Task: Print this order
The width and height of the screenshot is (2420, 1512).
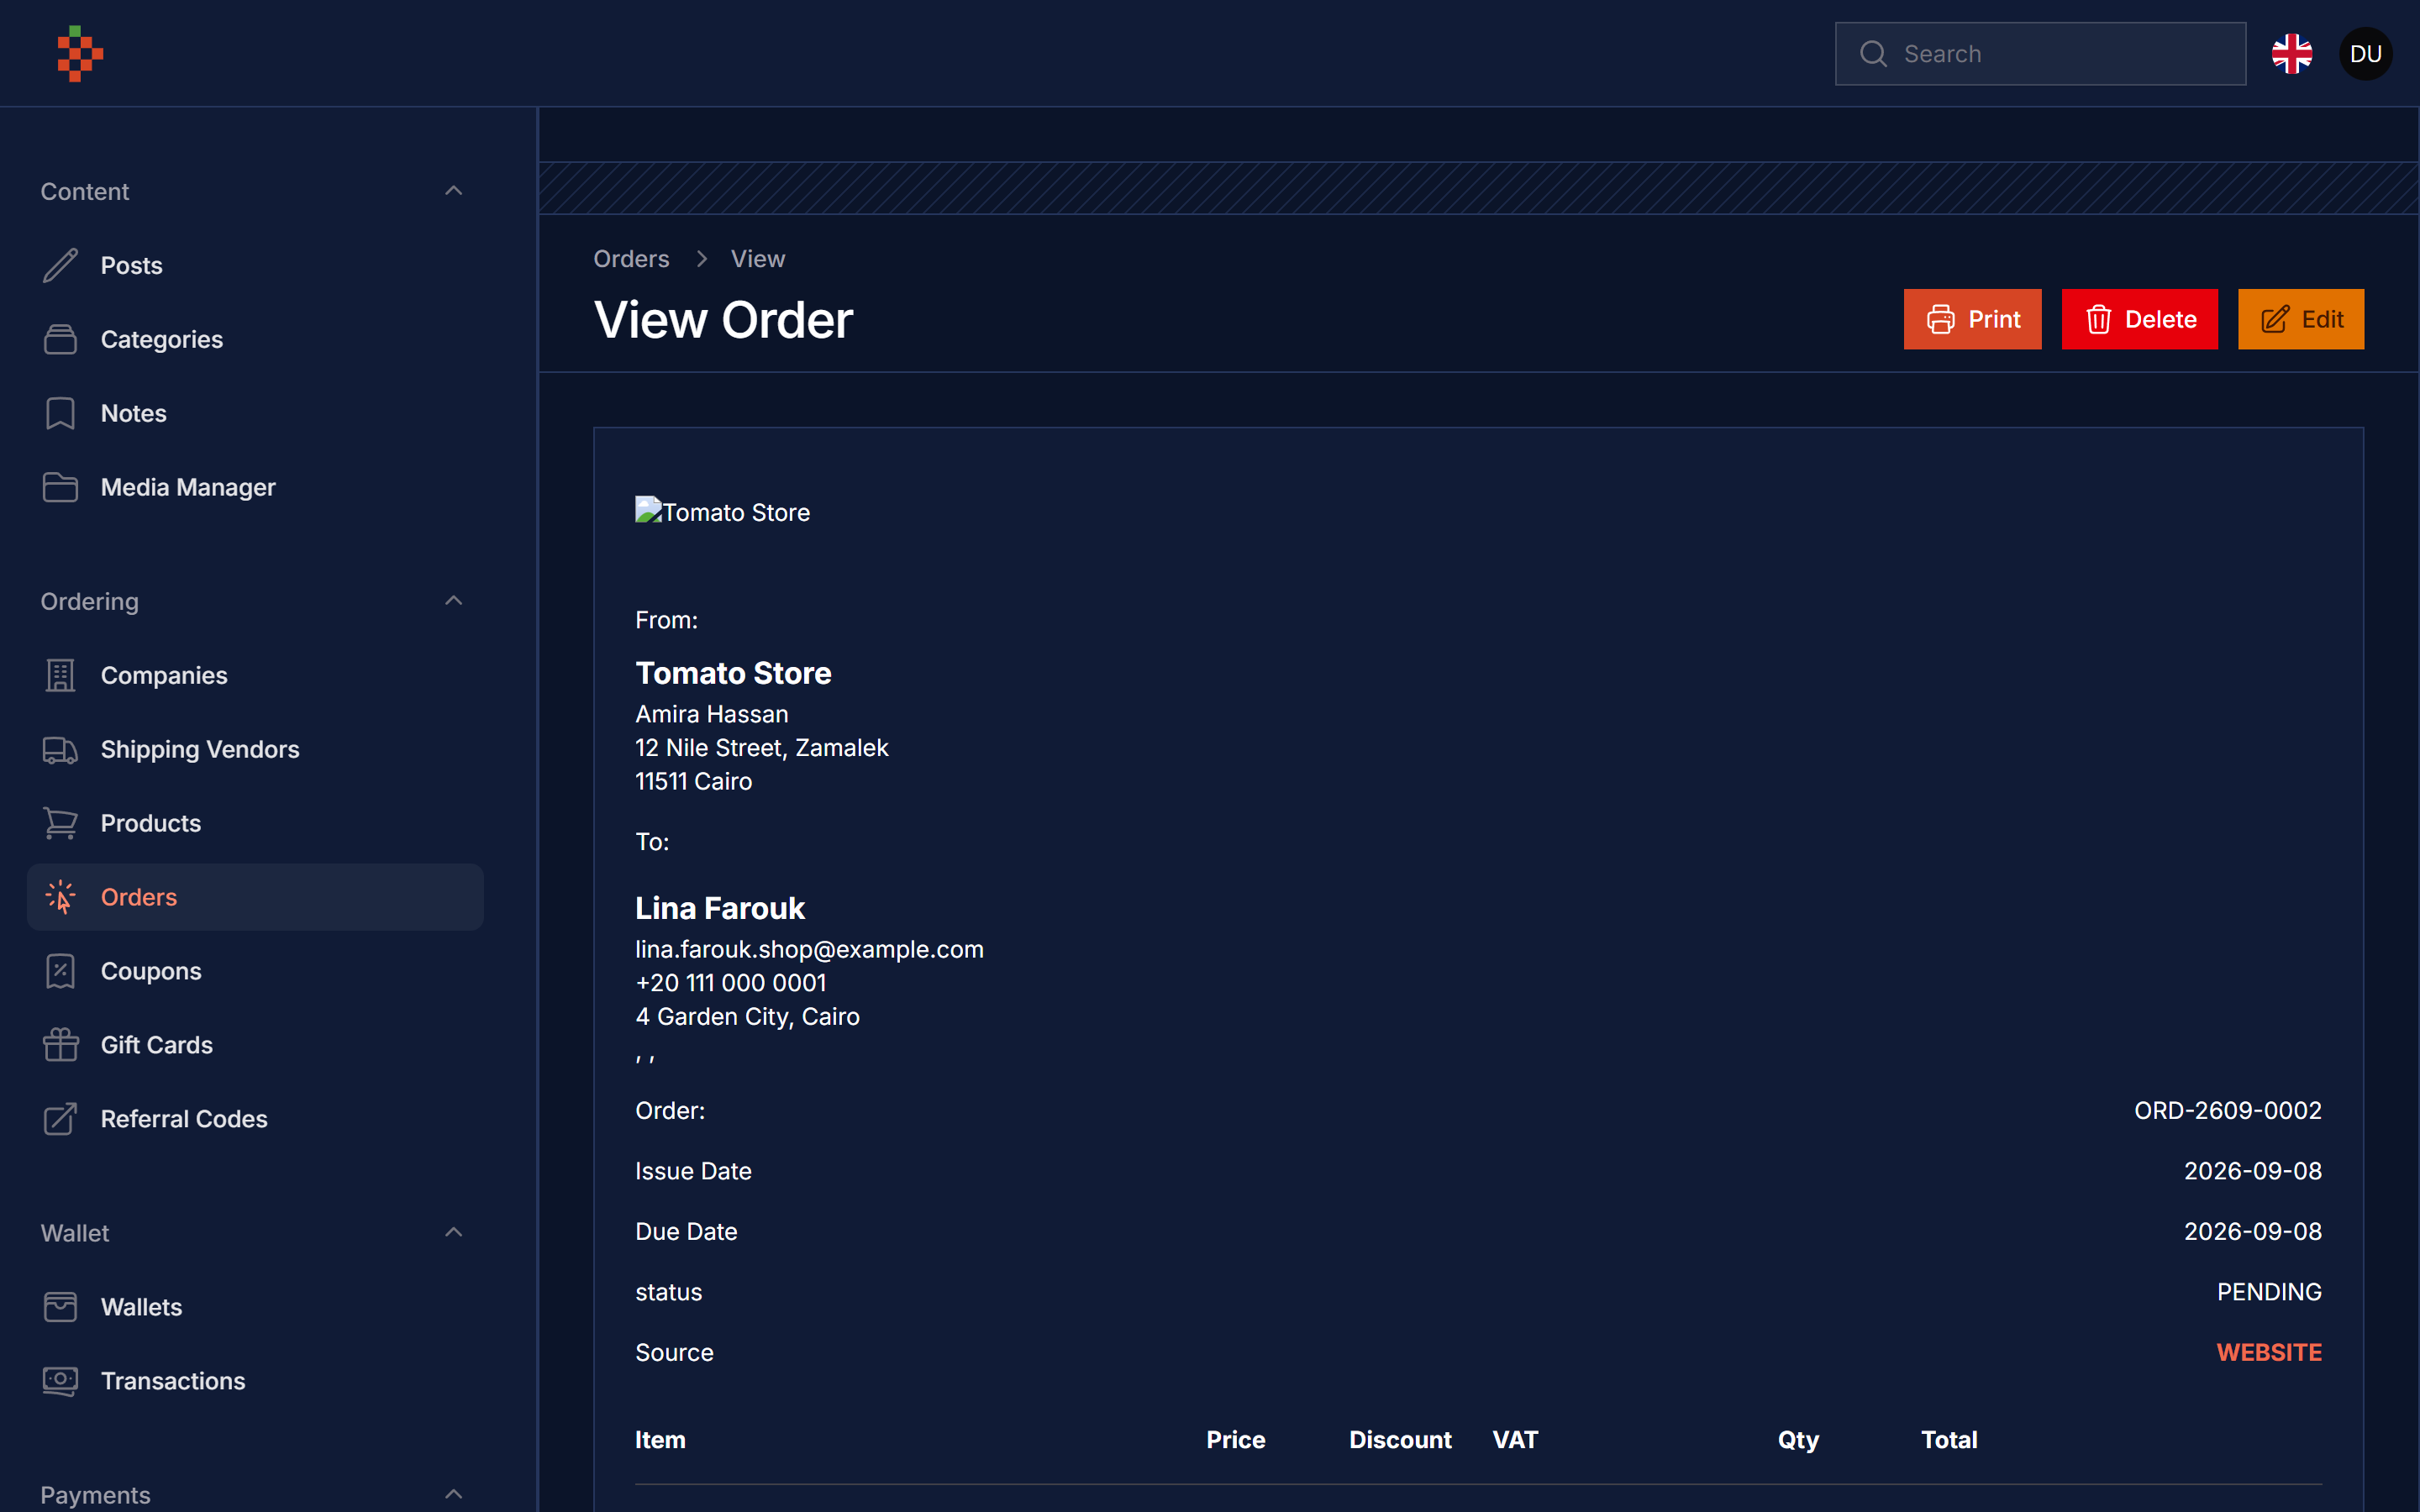Action: pyautogui.click(x=1972, y=320)
